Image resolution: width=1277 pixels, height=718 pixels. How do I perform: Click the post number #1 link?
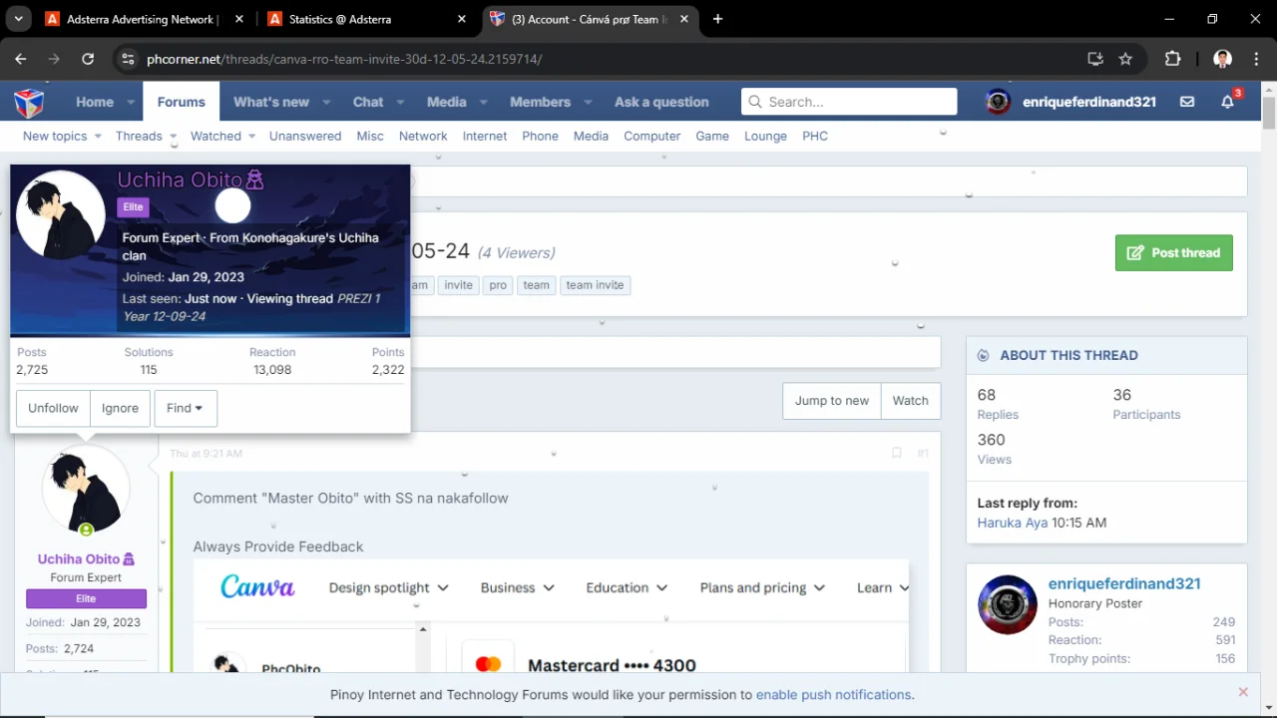click(923, 453)
